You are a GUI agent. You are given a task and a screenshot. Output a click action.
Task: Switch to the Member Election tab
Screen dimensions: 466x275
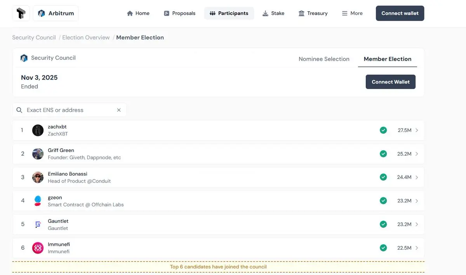pyautogui.click(x=388, y=59)
